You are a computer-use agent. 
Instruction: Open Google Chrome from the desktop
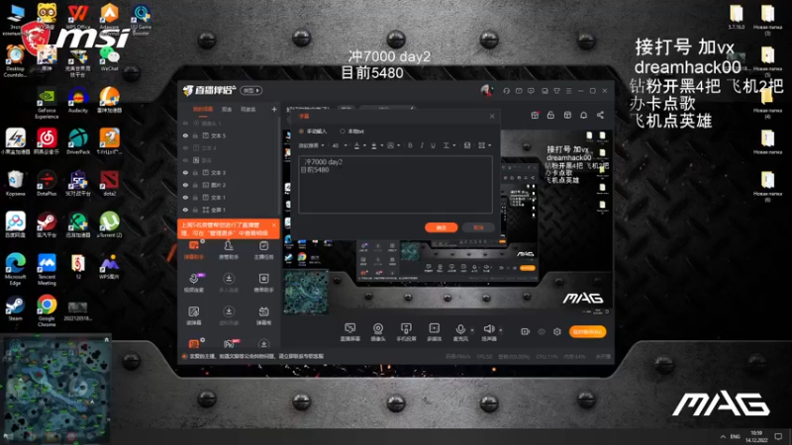pos(47,311)
